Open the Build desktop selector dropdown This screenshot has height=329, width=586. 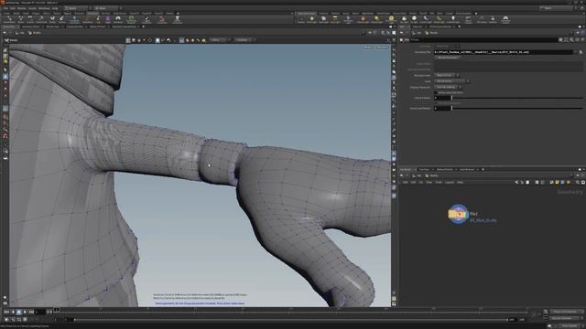(77, 8)
